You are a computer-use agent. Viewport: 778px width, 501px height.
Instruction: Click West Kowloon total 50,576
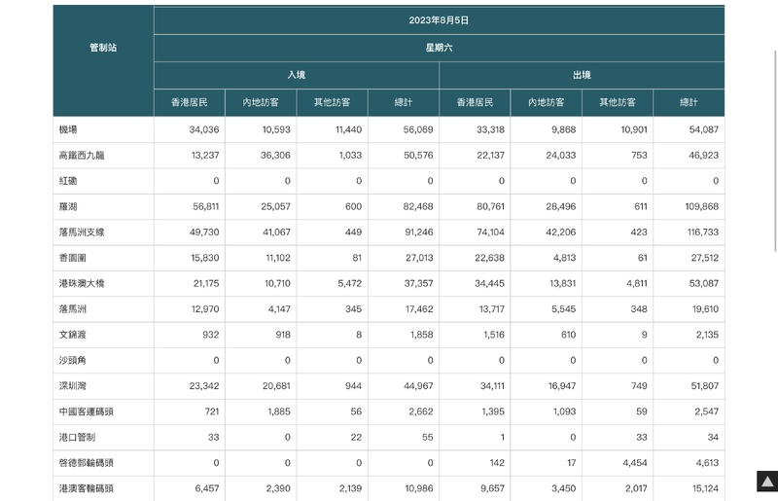(418, 156)
